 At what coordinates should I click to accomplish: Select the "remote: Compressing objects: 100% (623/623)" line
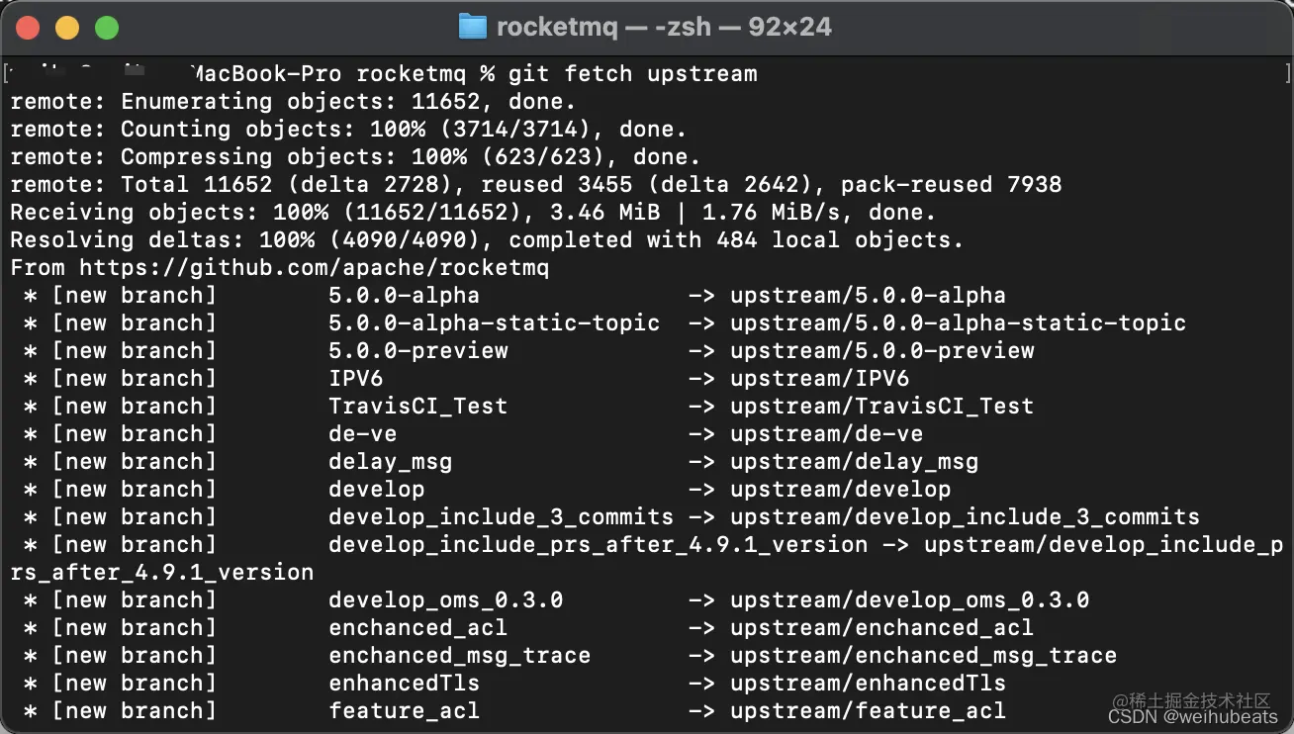(x=355, y=157)
